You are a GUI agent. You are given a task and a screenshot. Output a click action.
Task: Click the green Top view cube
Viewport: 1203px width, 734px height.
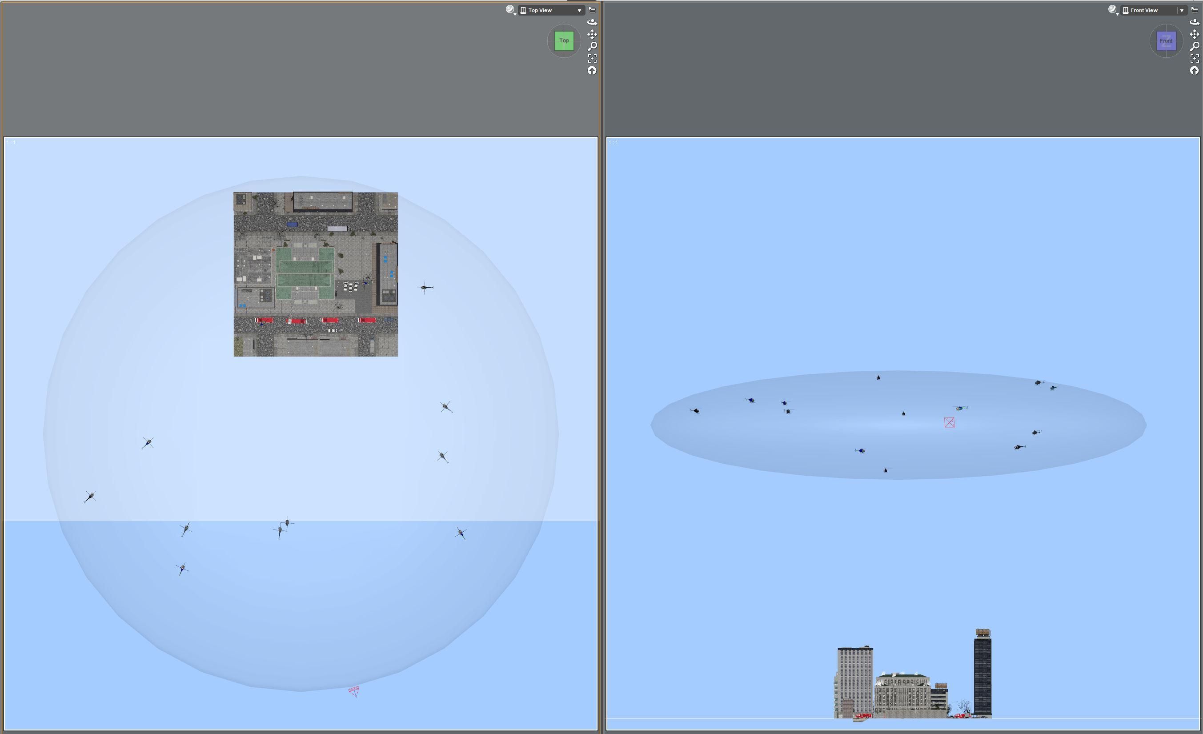tap(564, 40)
